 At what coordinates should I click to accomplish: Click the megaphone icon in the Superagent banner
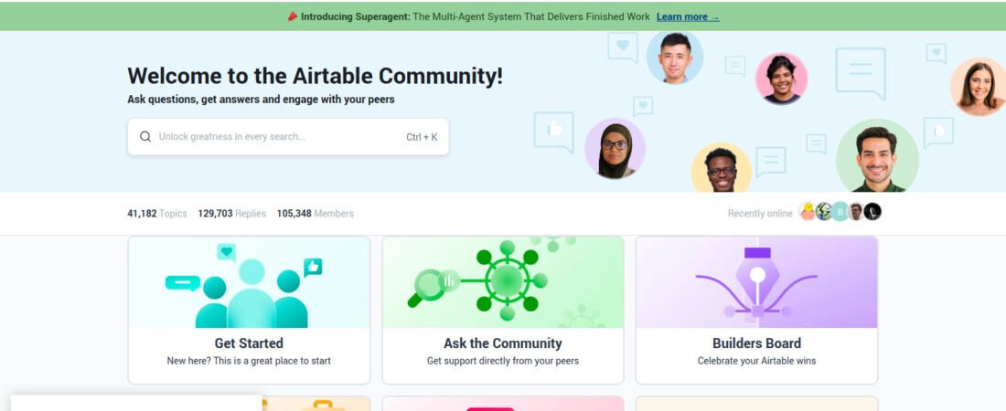[x=293, y=16]
